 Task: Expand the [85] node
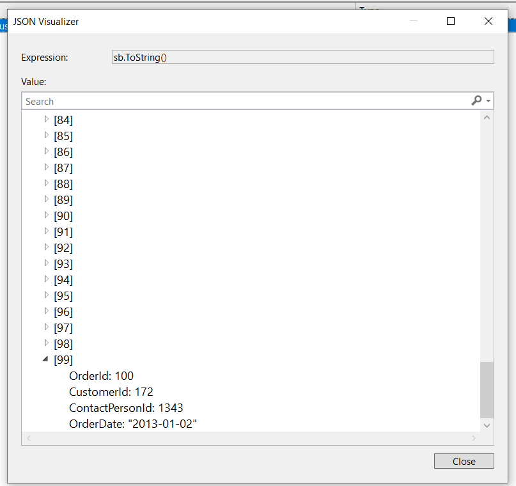47,135
